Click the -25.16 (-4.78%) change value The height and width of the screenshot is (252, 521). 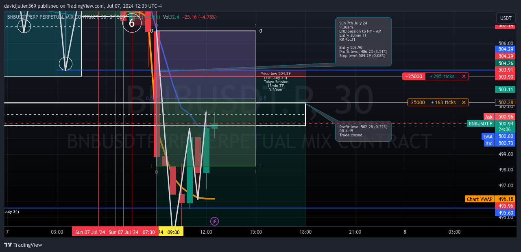click(199, 17)
